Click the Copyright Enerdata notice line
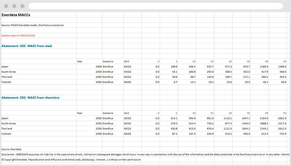Viewport: 291px width, 166px height. pyautogui.click(x=71, y=160)
